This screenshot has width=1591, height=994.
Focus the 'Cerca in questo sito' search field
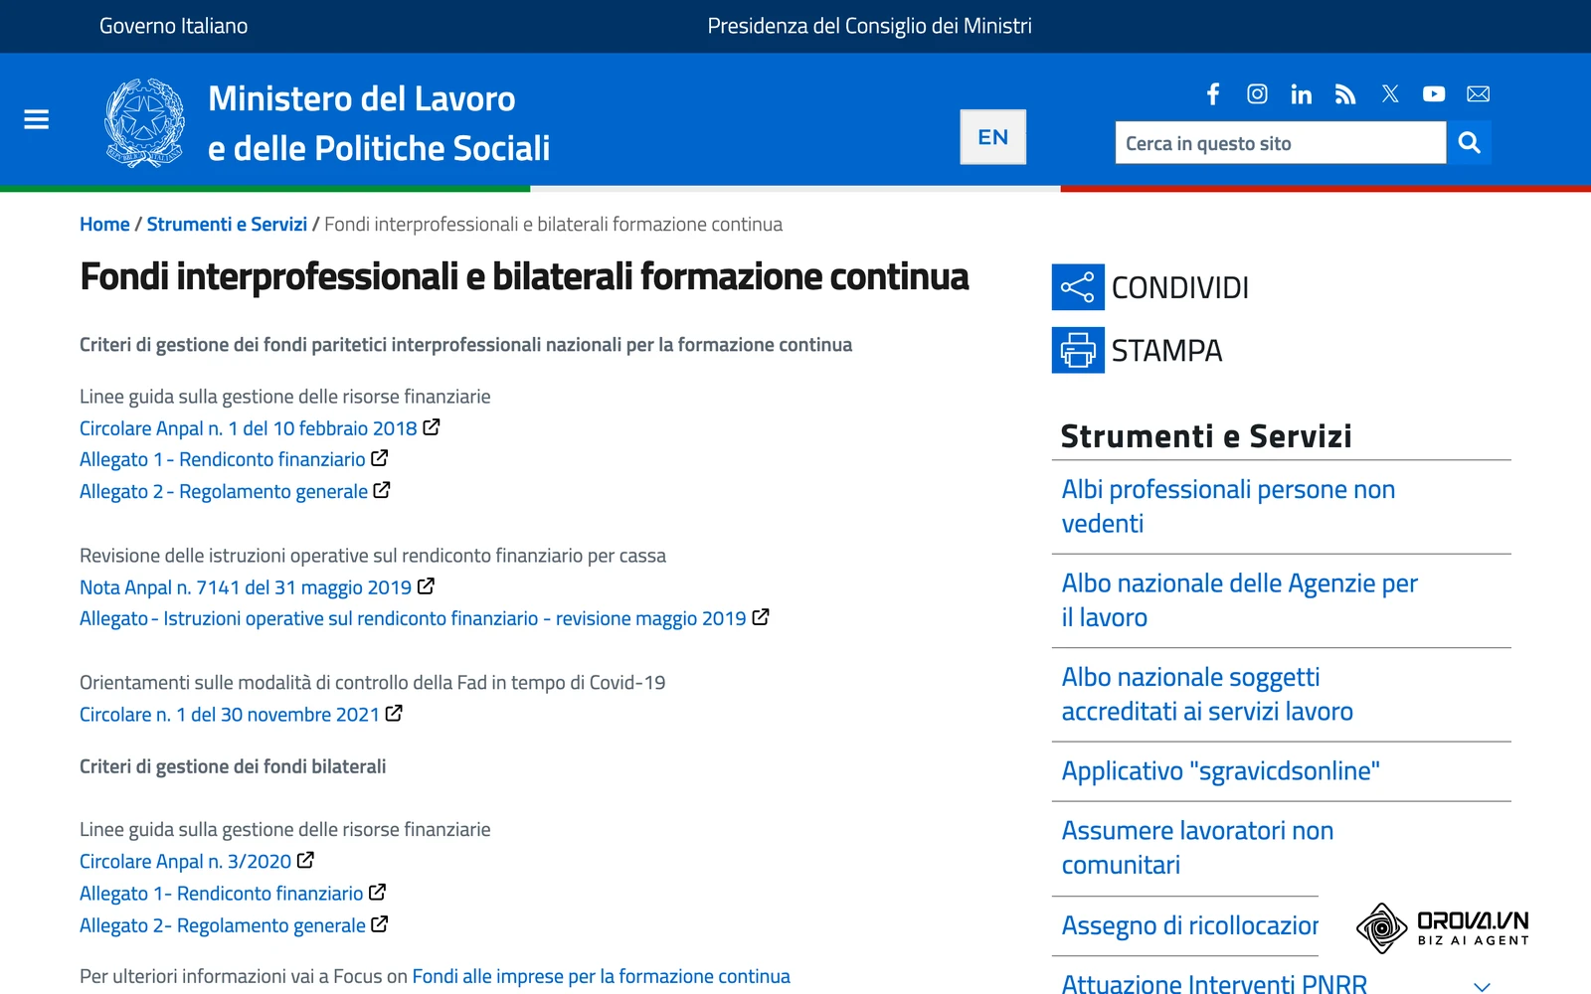1281,143
